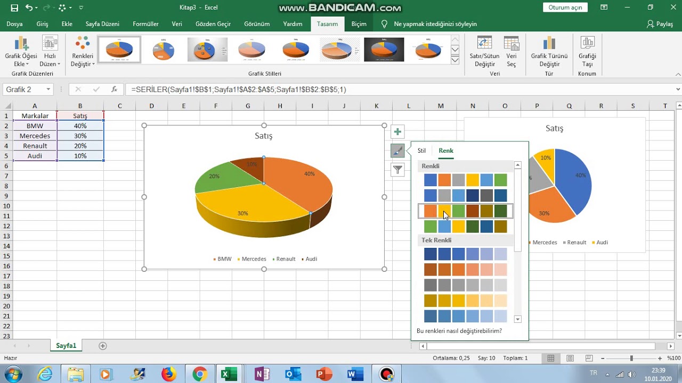The height and width of the screenshot is (383, 682).
Task: Click color palette scroll up arrow
Action: (x=517, y=166)
